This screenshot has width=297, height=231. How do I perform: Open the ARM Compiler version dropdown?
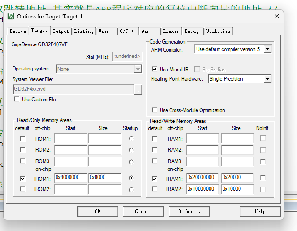(x=267, y=49)
